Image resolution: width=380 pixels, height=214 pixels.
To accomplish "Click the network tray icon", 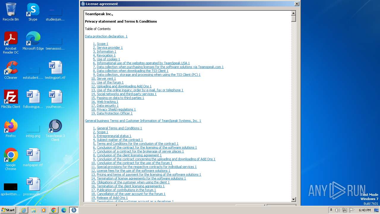I will click(x=345, y=210).
